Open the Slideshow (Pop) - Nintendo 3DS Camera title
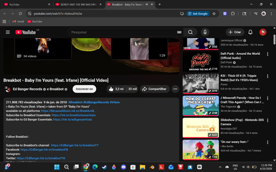The image size is (276, 172). pos(242,122)
